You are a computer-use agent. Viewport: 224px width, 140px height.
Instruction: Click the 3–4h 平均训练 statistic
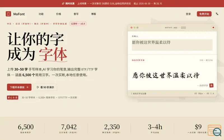(x=155, y=129)
